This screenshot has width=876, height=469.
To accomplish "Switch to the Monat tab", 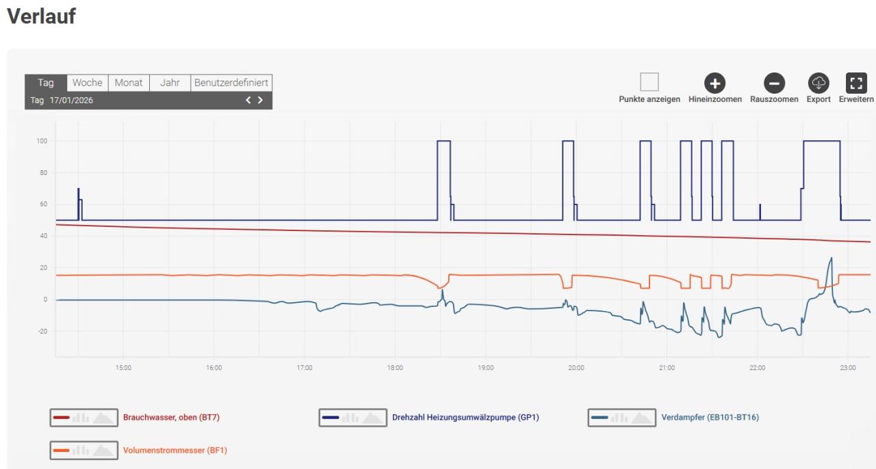I will [129, 83].
